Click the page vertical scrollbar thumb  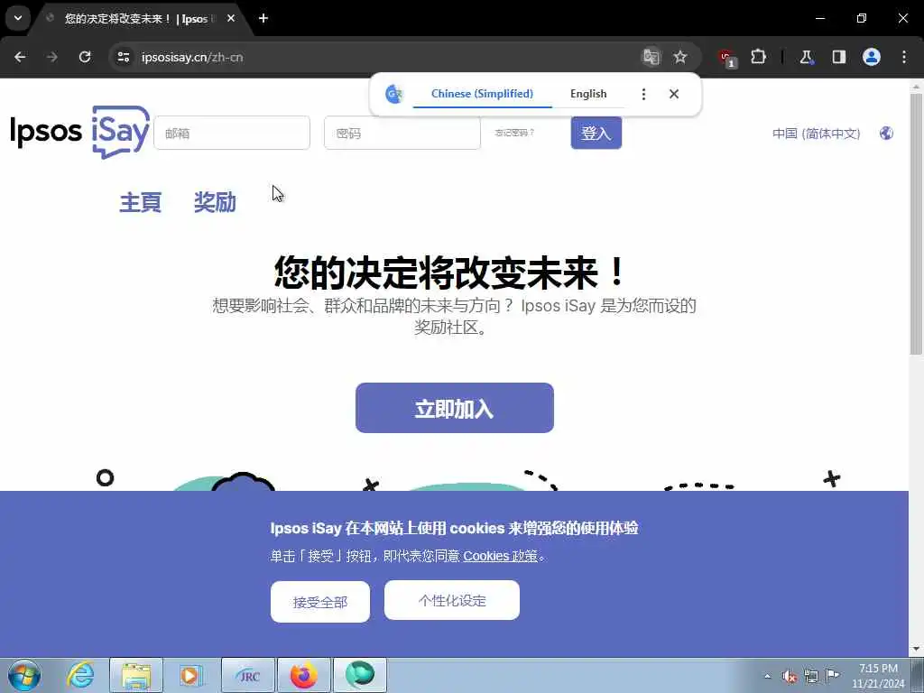tap(916, 224)
